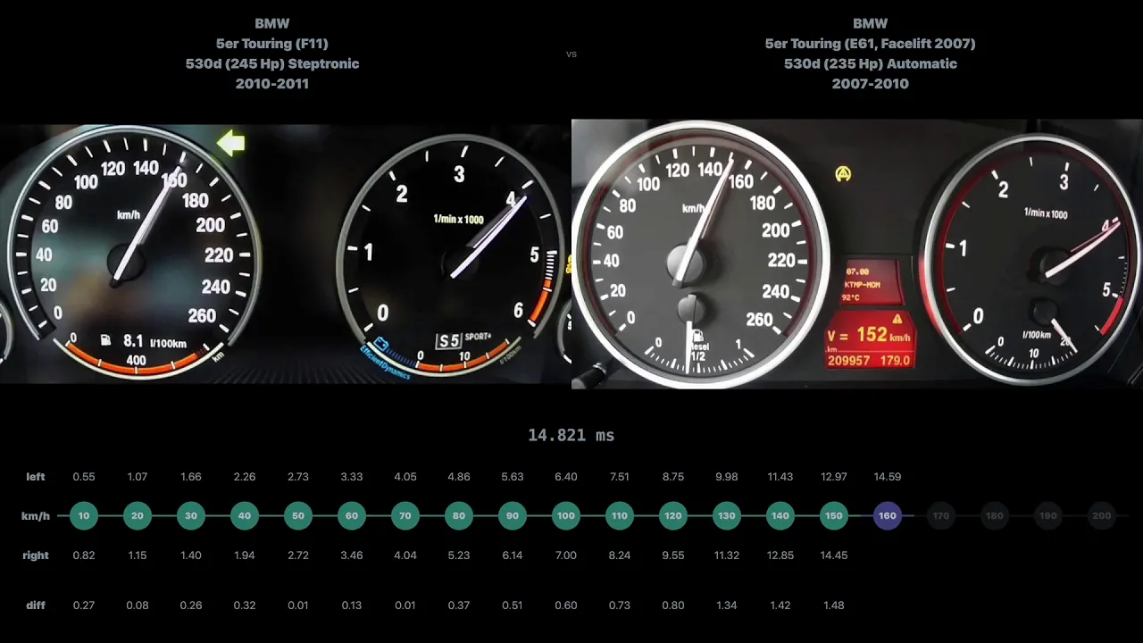This screenshot has width=1143, height=643.
Task: Select the dimmed 200 km/h marker
Action: [1102, 516]
